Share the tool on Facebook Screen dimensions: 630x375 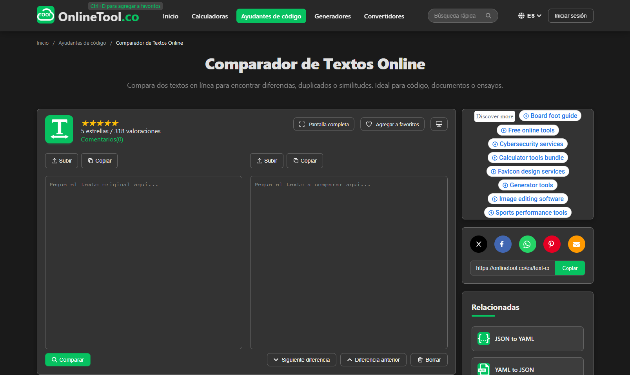coord(503,244)
